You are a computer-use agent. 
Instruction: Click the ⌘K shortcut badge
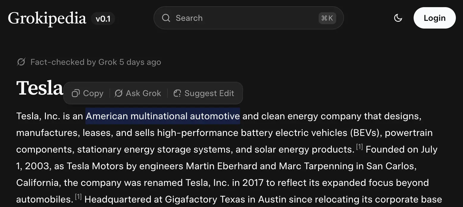click(327, 18)
